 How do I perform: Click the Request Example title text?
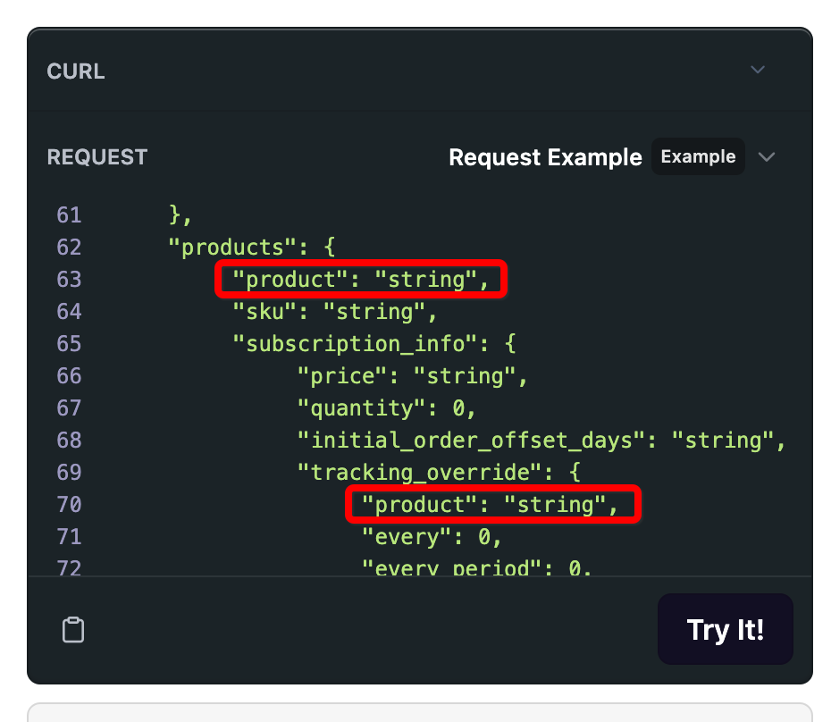544,158
